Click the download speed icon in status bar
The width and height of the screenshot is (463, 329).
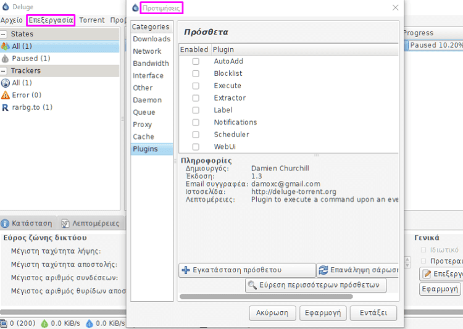[44, 323]
